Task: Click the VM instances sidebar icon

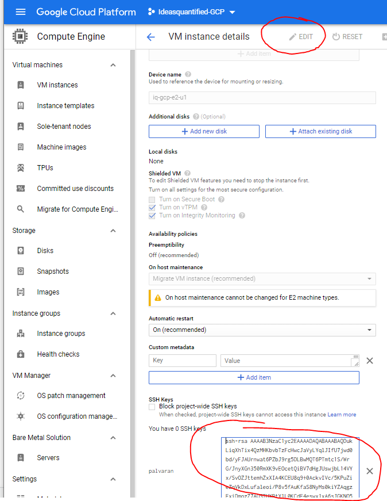Action: pos(21,85)
